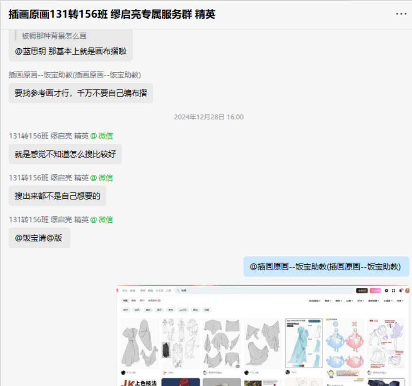Expand the rightmost filter dropdown in shared screenshot
This screenshot has width=412, height=386.
tap(400, 301)
